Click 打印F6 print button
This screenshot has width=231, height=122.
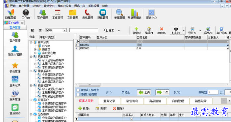pos(176,31)
